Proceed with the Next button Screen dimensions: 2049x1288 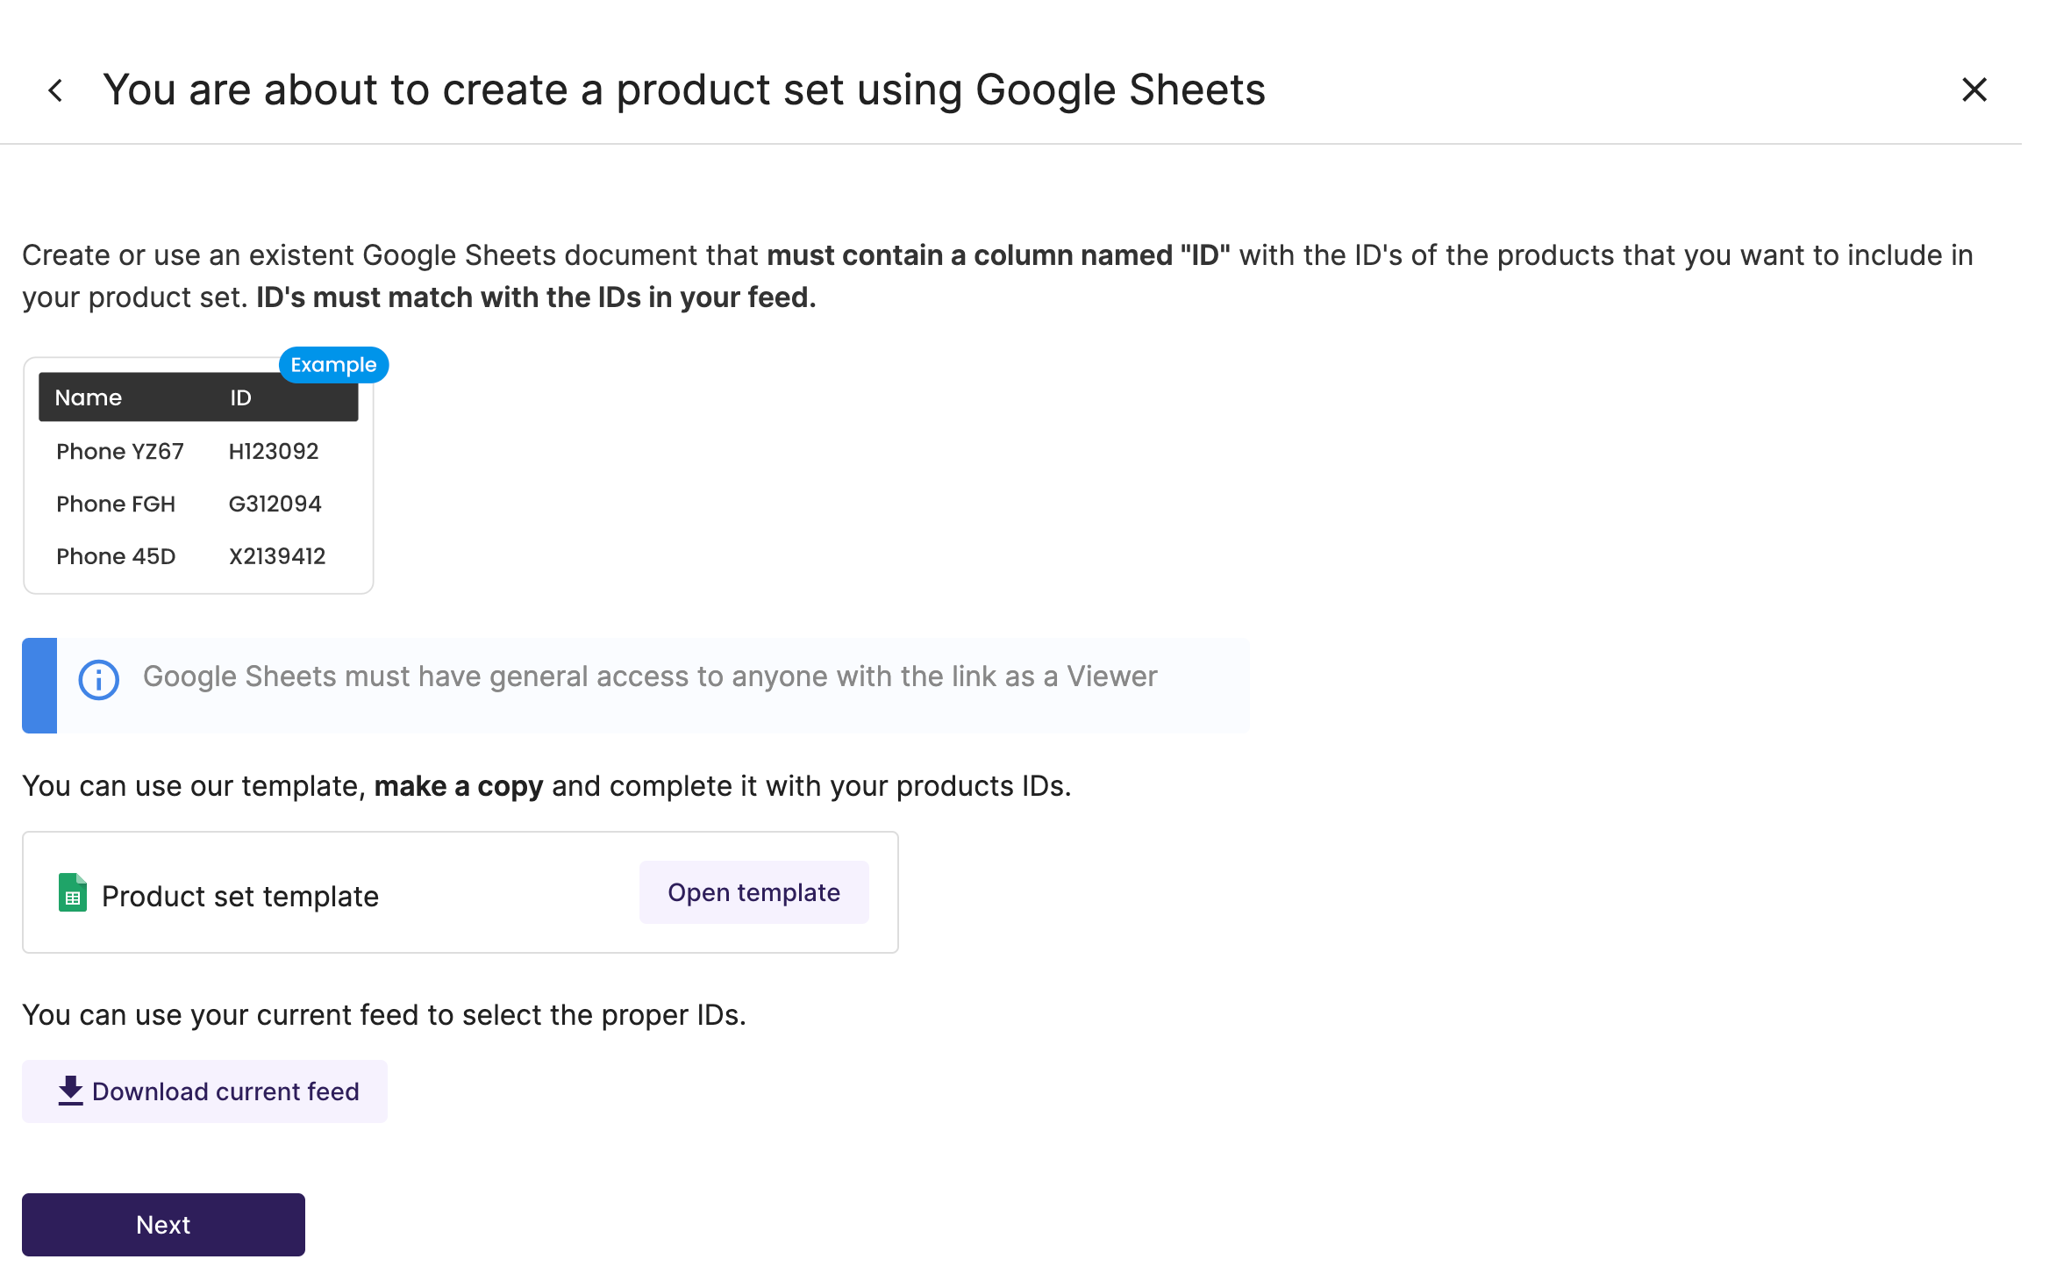(163, 1225)
